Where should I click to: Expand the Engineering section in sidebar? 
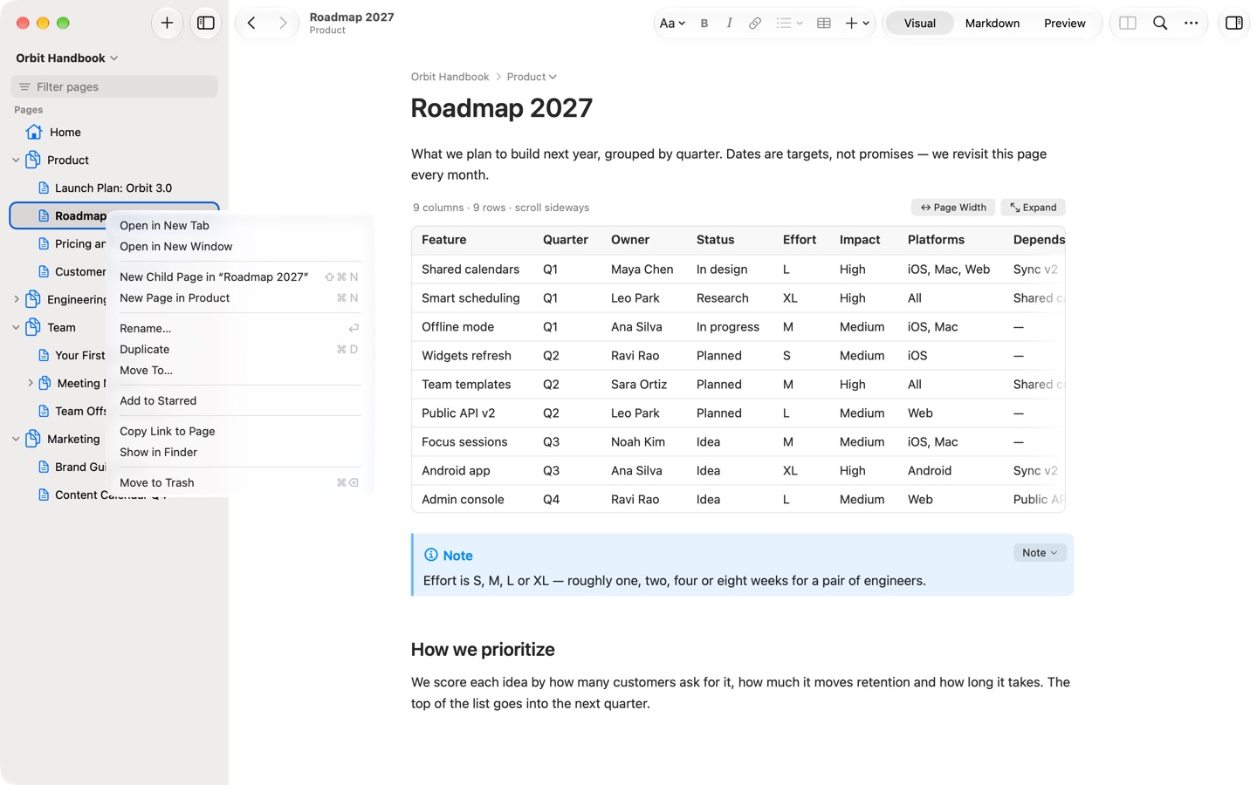(16, 299)
